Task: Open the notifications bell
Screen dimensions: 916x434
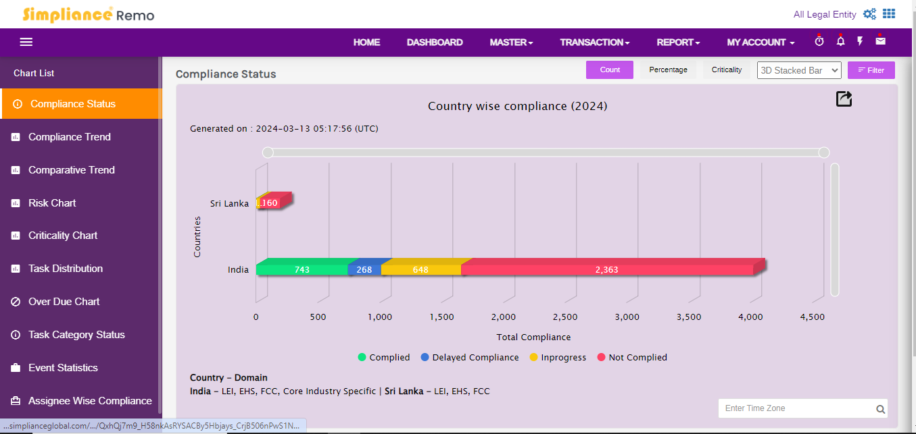Action: [840, 42]
